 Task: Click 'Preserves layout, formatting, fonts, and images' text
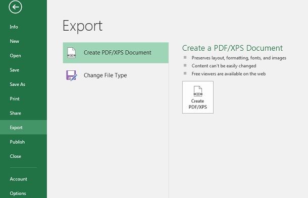[x=239, y=58]
